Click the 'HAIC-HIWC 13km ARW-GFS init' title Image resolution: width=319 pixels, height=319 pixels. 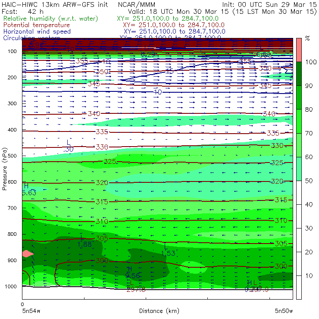[54, 4]
